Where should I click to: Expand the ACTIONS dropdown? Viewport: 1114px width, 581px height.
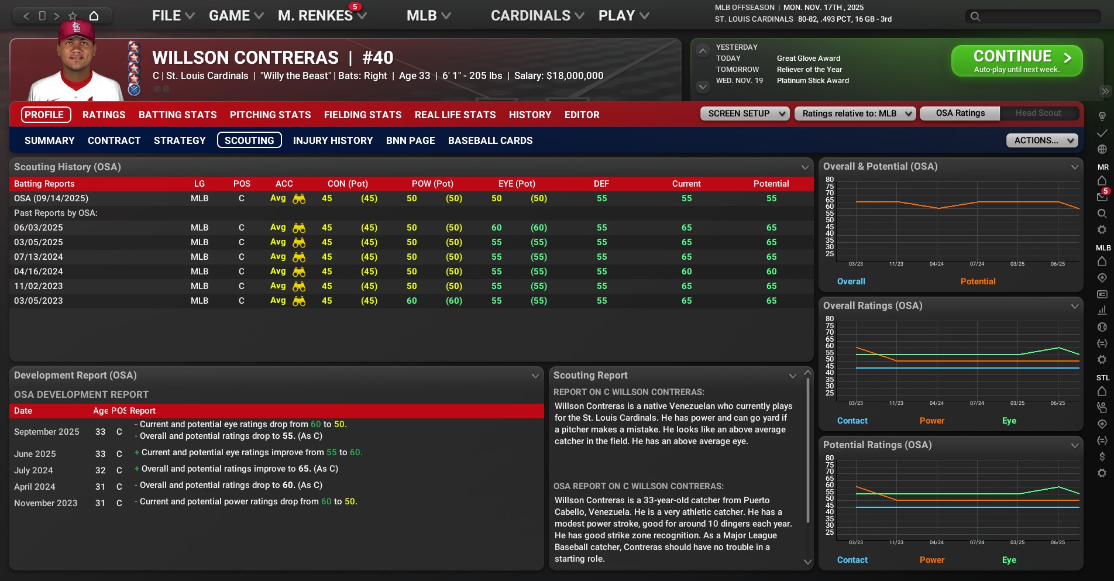click(1041, 140)
